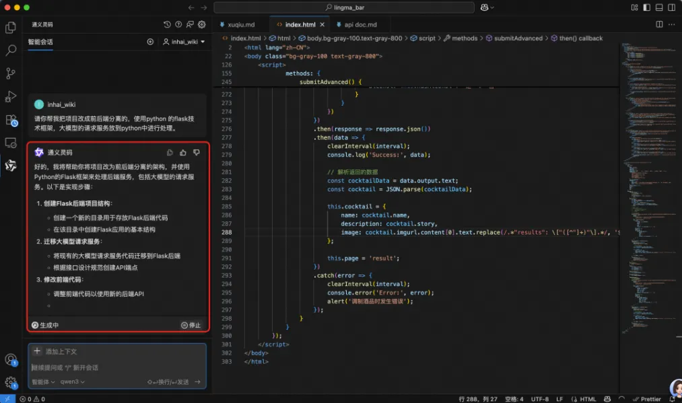
Task: Go back with navigation arrow
Action: tap(191, 7)
